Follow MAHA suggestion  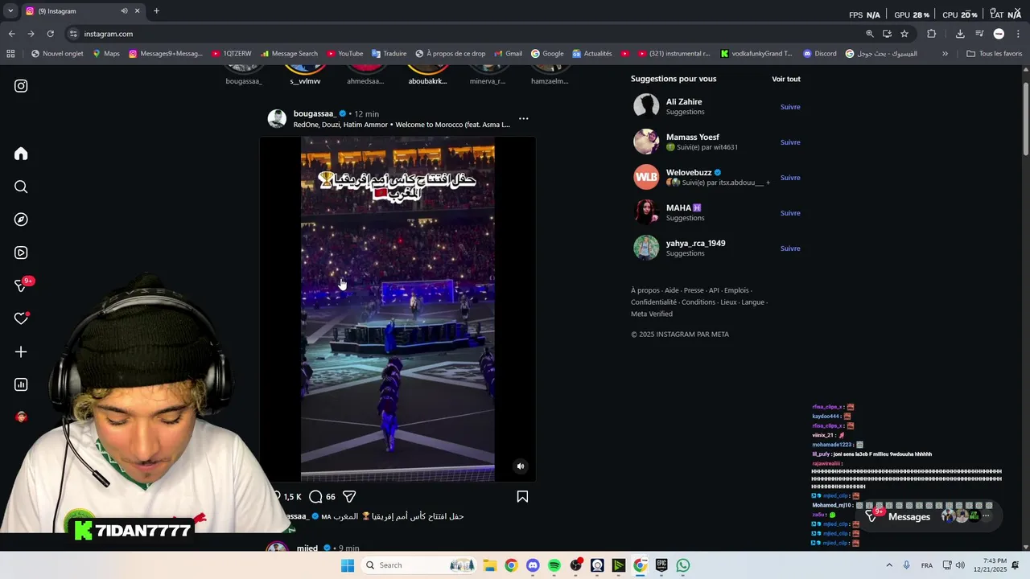tap(789, 213)
